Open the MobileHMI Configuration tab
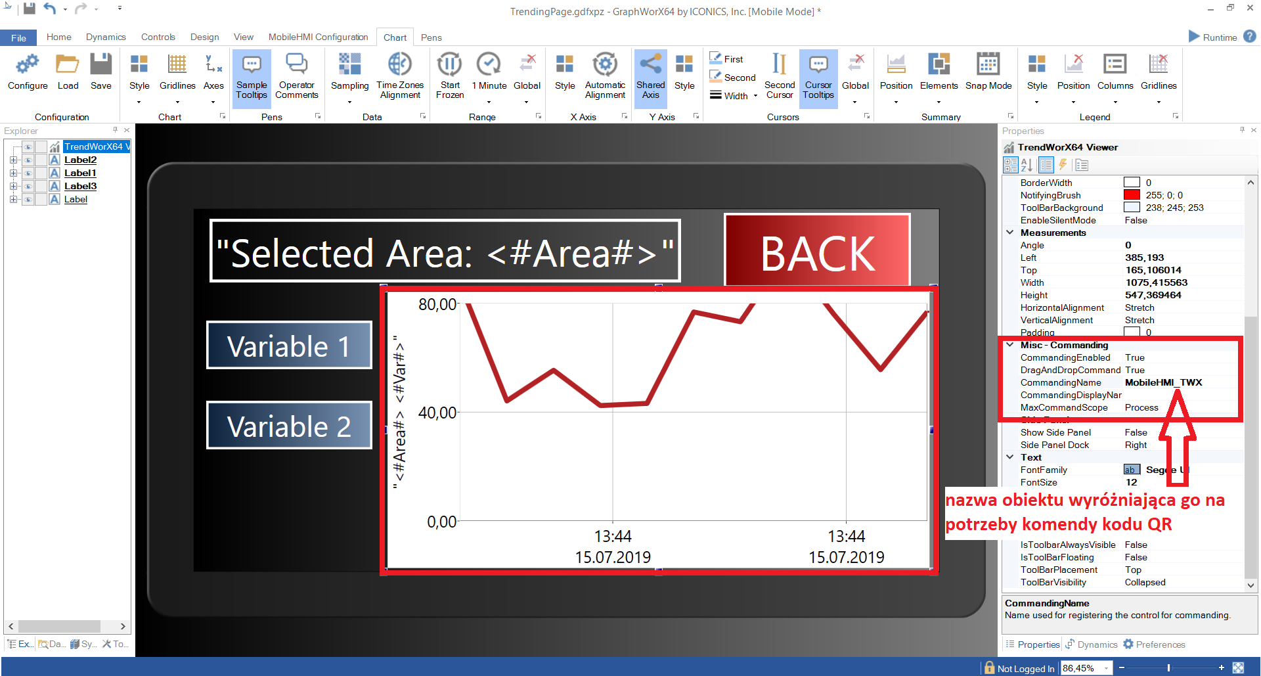The image size is (1261, 676). pyautogui.click(x=318, y=37)
